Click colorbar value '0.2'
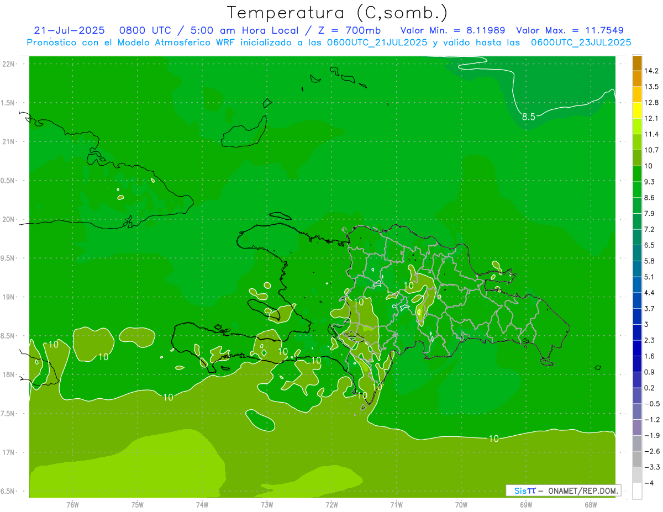 [650, 388]
